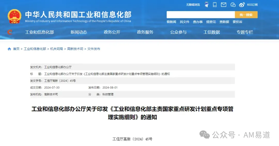Open 政务公开 navigation menu
The image size is (279, 146).
[x=112, y=32]
